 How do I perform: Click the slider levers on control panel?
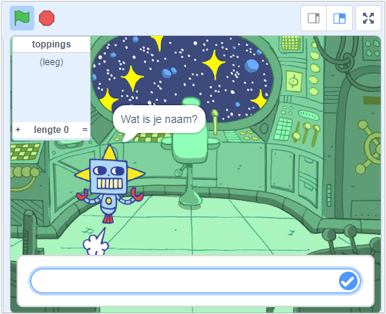tap(306, 134)
